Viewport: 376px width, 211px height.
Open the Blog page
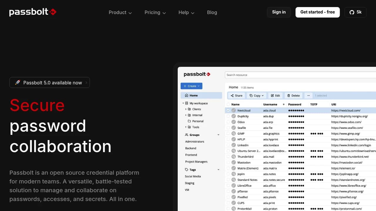pos(212,12)
